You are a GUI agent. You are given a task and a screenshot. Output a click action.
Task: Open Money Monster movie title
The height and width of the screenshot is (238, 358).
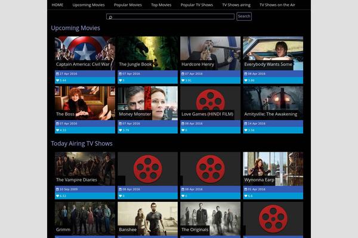135,114
